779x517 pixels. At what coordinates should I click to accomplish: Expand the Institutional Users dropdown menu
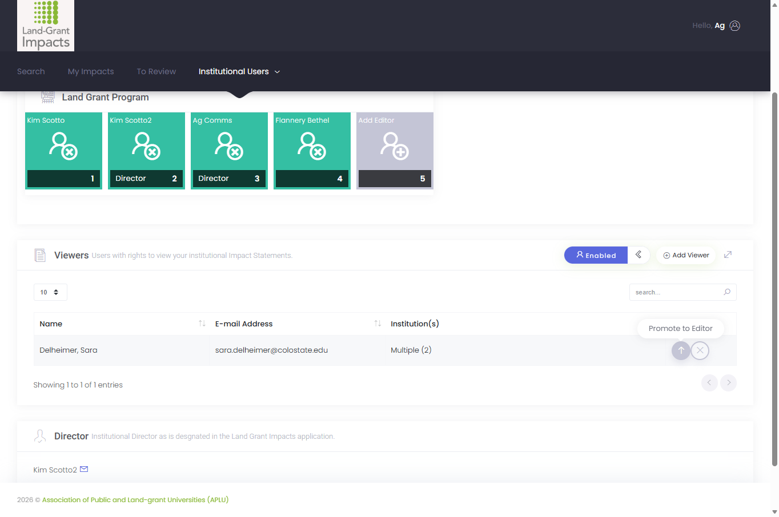pos(239,71)
